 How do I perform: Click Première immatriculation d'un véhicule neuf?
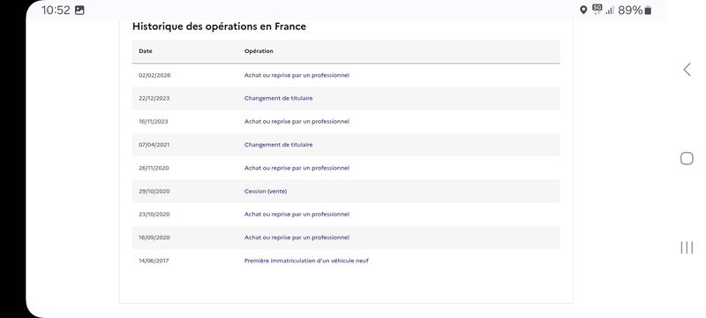[306, 261]
